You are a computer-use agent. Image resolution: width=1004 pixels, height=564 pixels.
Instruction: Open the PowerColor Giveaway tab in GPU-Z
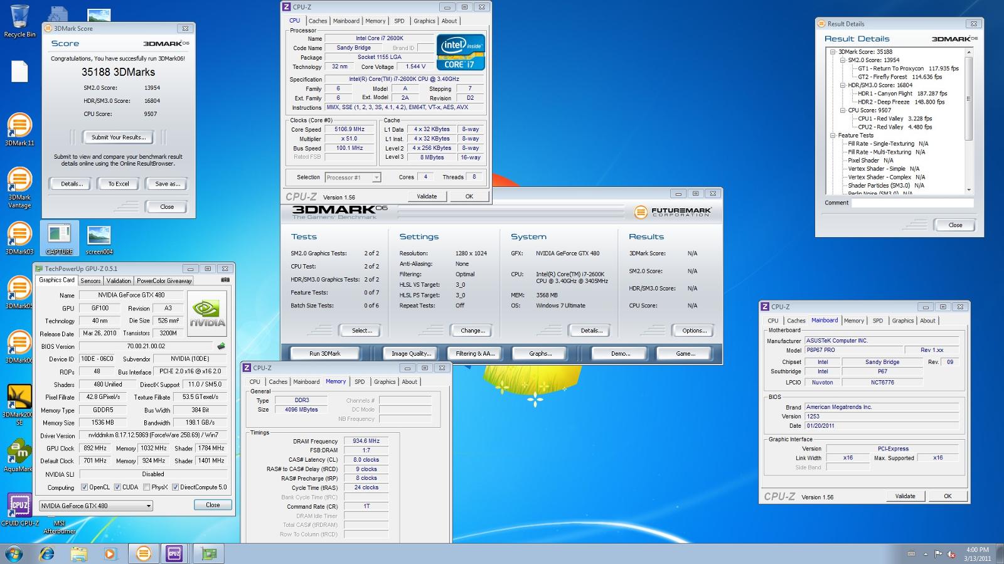164,281
